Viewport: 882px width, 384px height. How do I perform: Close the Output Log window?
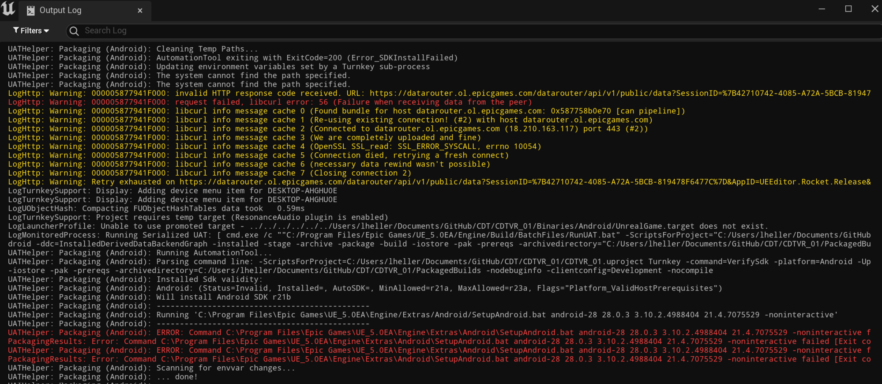coord(874,9)
